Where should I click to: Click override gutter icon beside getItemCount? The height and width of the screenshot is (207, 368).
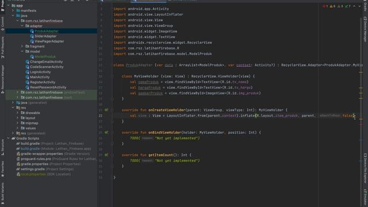coord(106,155)
